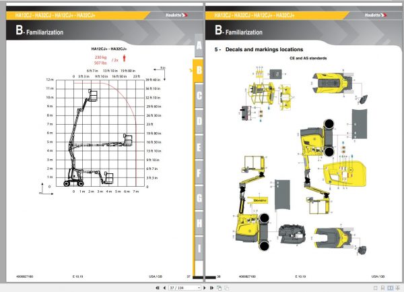Screen dimensions: 404x292
Task: Open the page number dropdown arrow
Action: click(x=199, y=287)
